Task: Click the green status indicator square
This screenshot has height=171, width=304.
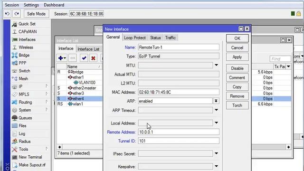Action: pyautogui.click(x=293, y=14)
